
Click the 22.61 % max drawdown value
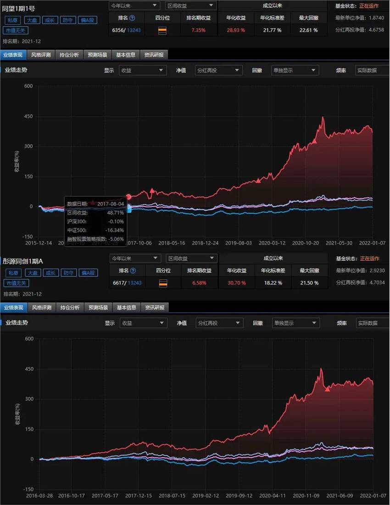pos(308,30)
